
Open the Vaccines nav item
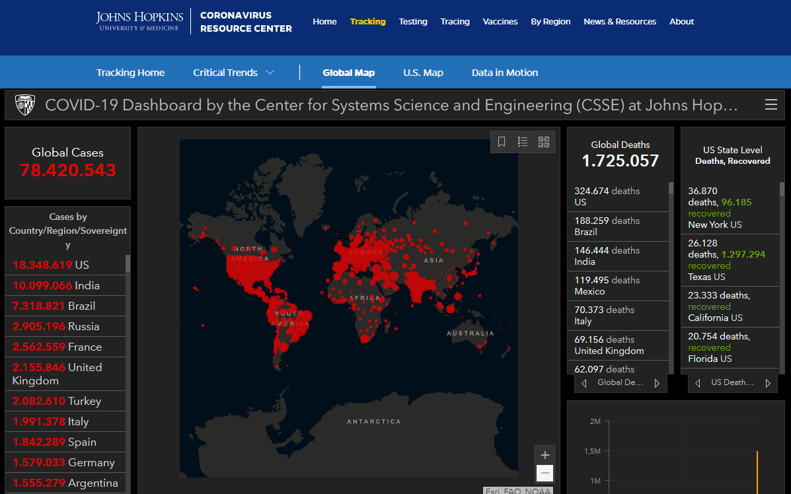click(500, 22)
